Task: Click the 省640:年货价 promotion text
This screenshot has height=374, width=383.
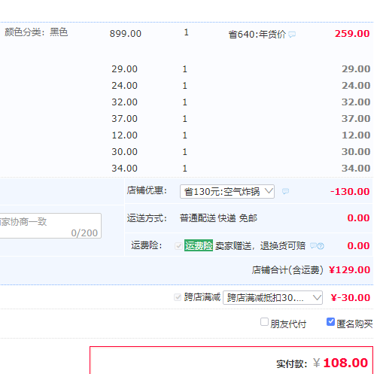Action: point(257,34)
